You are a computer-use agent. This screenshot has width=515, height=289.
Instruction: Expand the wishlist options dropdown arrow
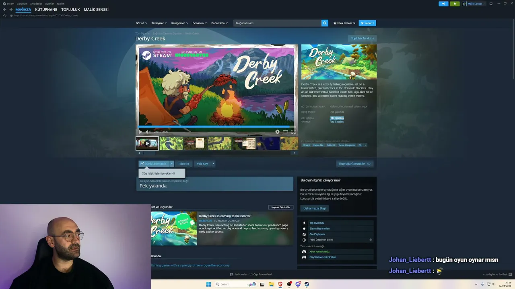pyautogui.click(x=171, y=164)
